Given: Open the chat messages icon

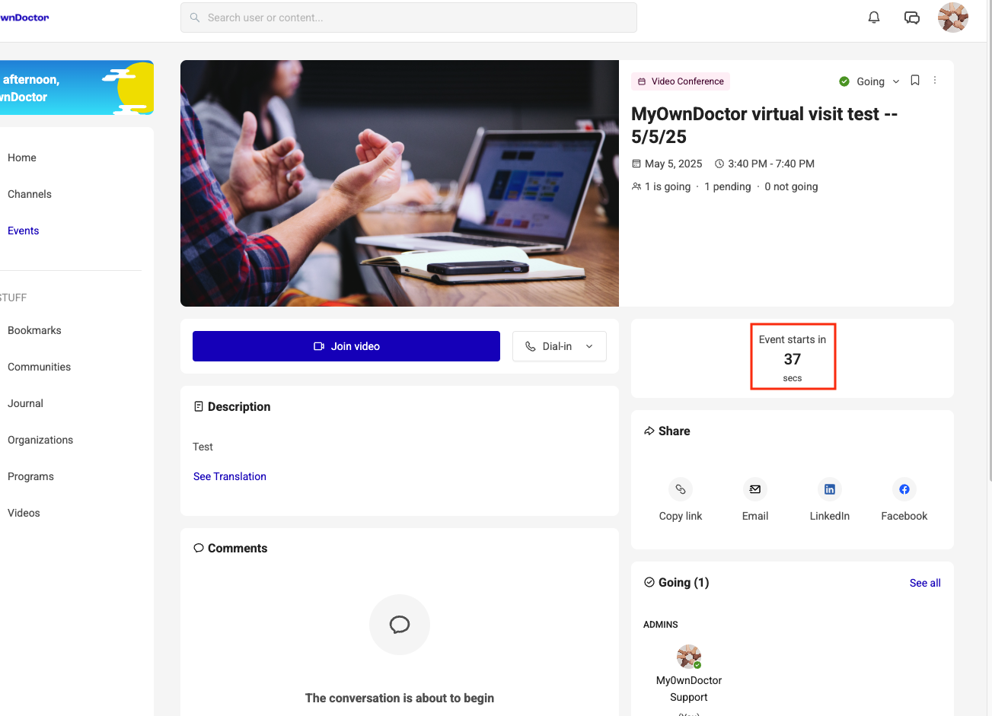Looking at the screenshot, I should (x=912, y=18).
